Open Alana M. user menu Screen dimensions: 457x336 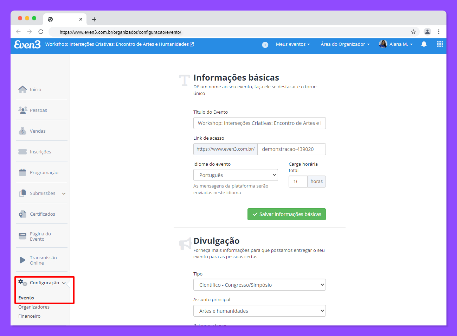click(401, 44)
